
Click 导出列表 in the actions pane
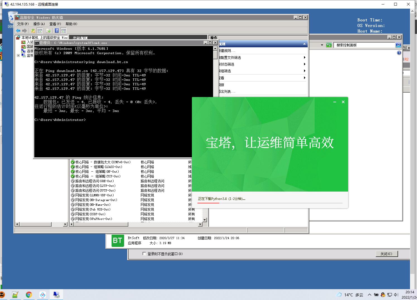click(227, 91)
